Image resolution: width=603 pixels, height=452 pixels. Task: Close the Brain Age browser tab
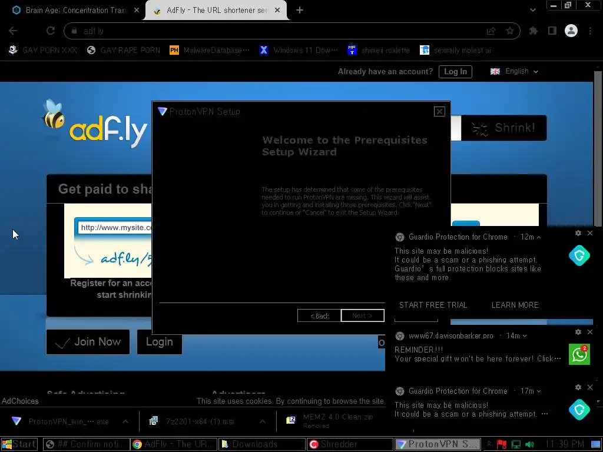[137, 11]
